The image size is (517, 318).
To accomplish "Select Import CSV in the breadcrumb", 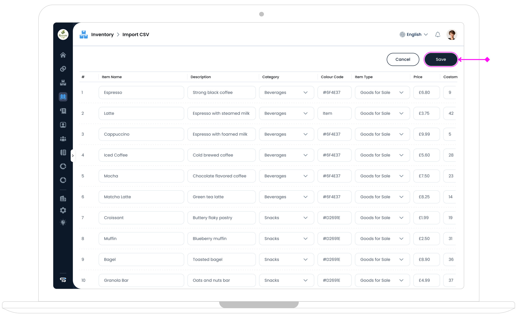I will point(135,34).
